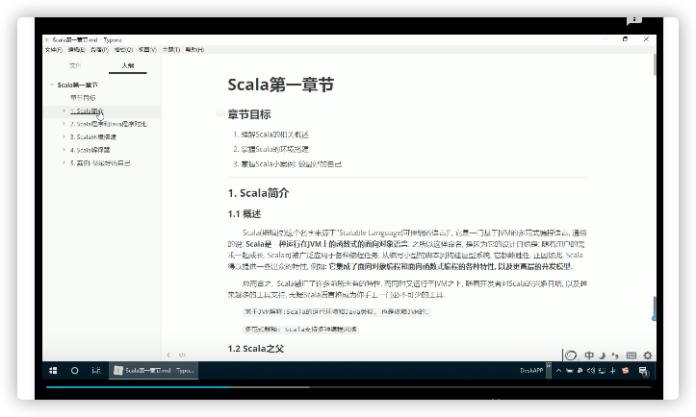The image size is (696, 417).
Task: Switch to source code mode icon
Action: click(182, 355)
